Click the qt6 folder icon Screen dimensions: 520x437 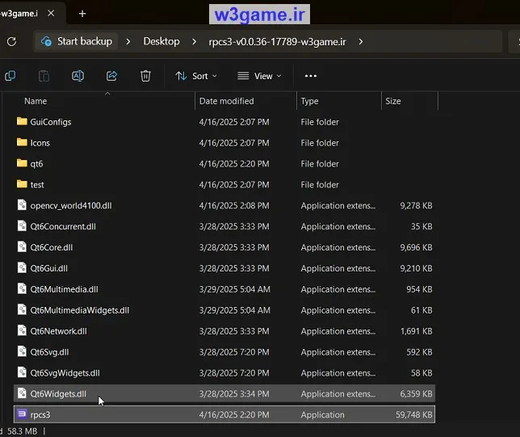[22, 163]
